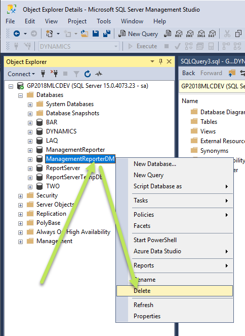The height and width of the screenshot is (336, 245).
Task: Open the Azure Data Studio submenu
Action: [x=175, y=251]
